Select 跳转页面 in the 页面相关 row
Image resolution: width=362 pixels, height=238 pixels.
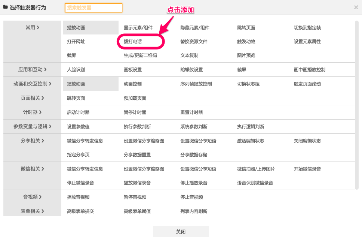(76, 98)
